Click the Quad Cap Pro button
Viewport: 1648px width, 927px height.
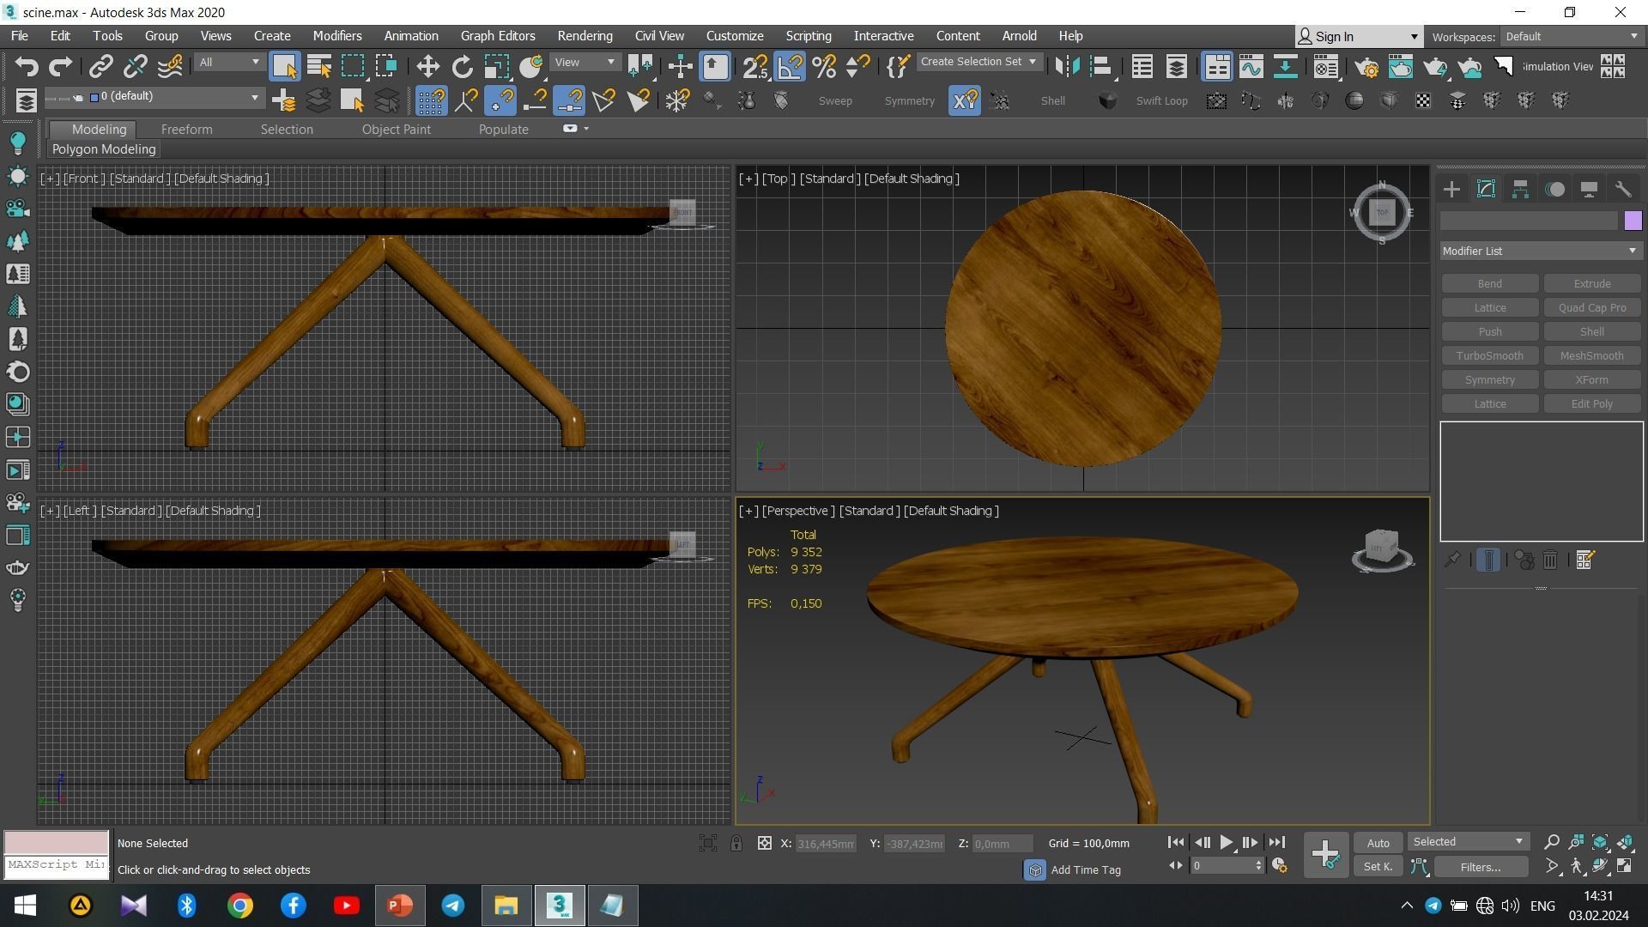coord(1591,307)
